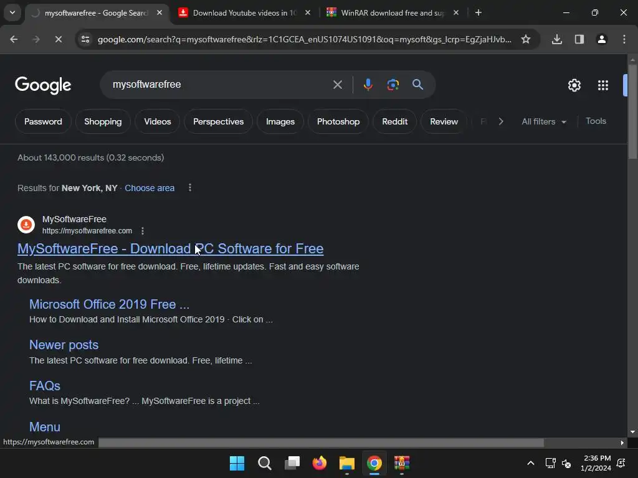Open WinRAR from the taskbar
Screen dimensions: 638x478
[x=402, y=463]
